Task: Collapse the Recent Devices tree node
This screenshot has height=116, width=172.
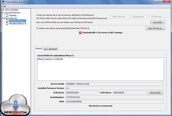Action: (x=3, y=18)
